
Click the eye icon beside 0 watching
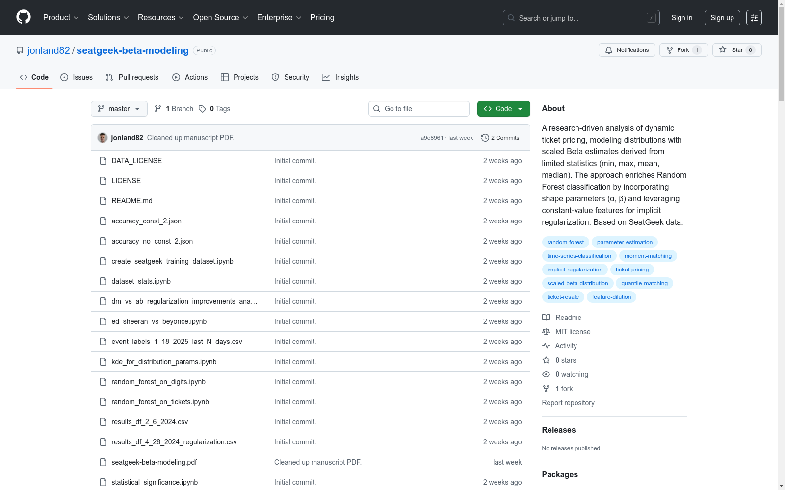[546, 374]
